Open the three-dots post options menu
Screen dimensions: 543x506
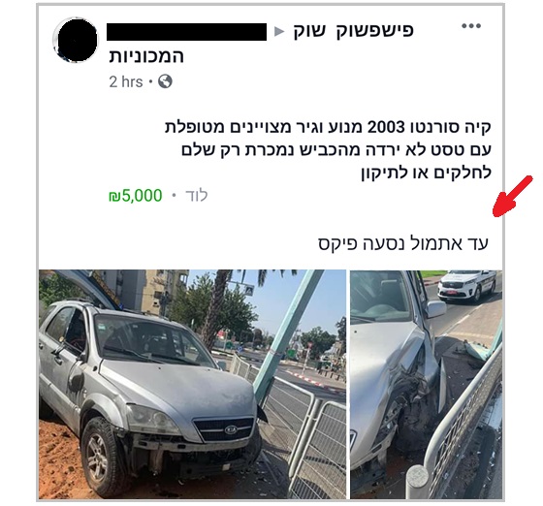(x=471, y=25)
